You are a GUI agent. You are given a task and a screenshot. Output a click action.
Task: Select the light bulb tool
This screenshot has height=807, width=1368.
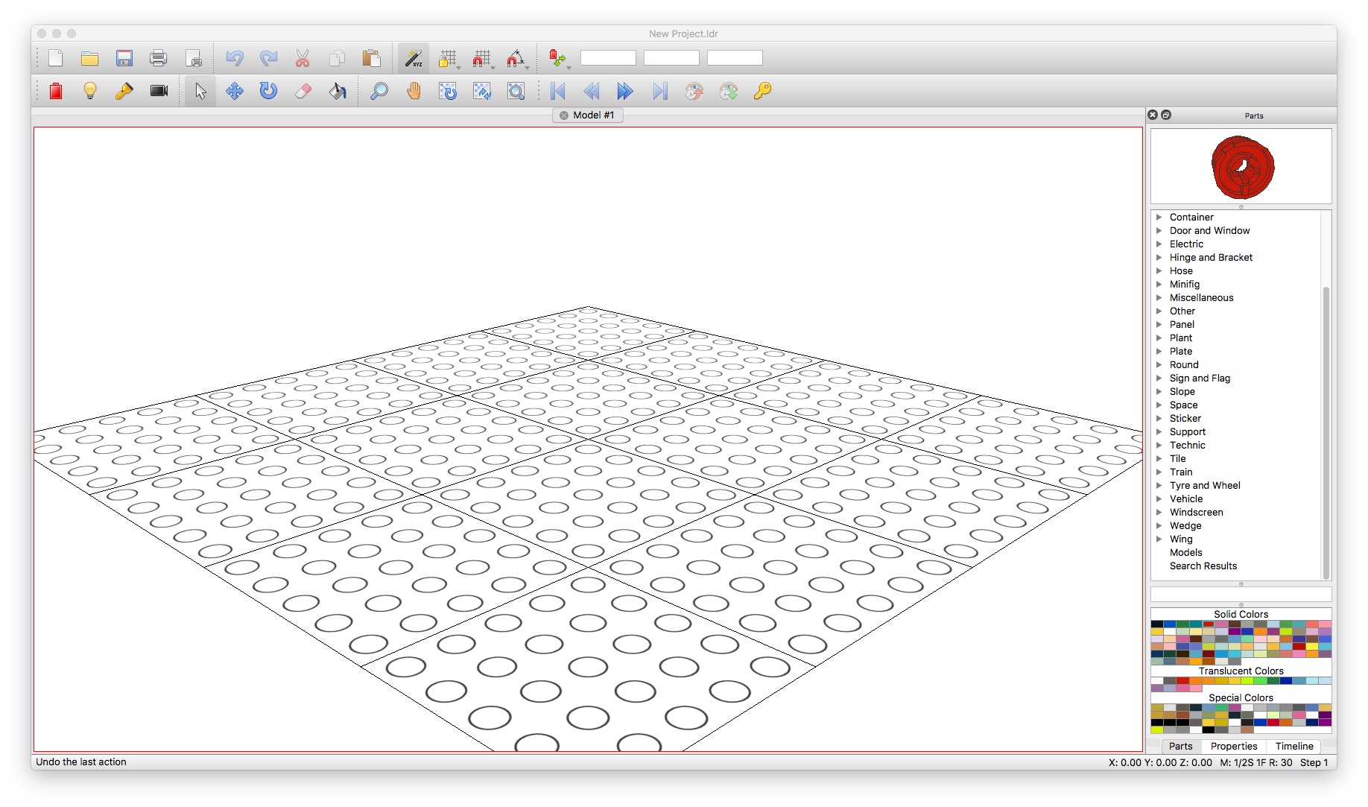coord(90,91)
